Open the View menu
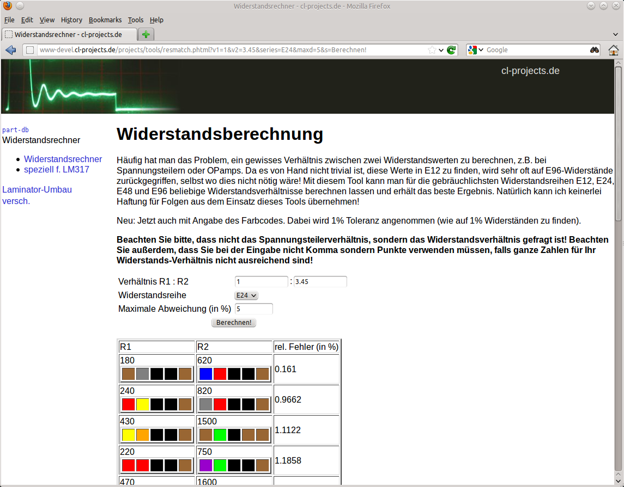 tap(47, 20)
